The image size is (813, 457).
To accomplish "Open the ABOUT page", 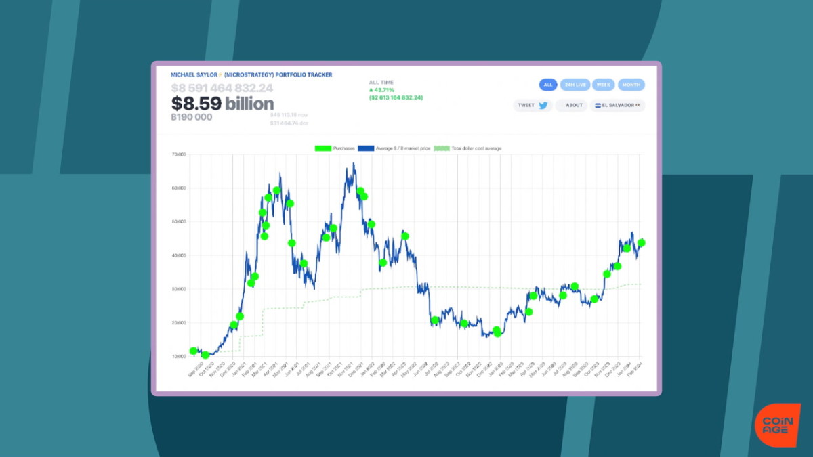I will pos(571,105).
